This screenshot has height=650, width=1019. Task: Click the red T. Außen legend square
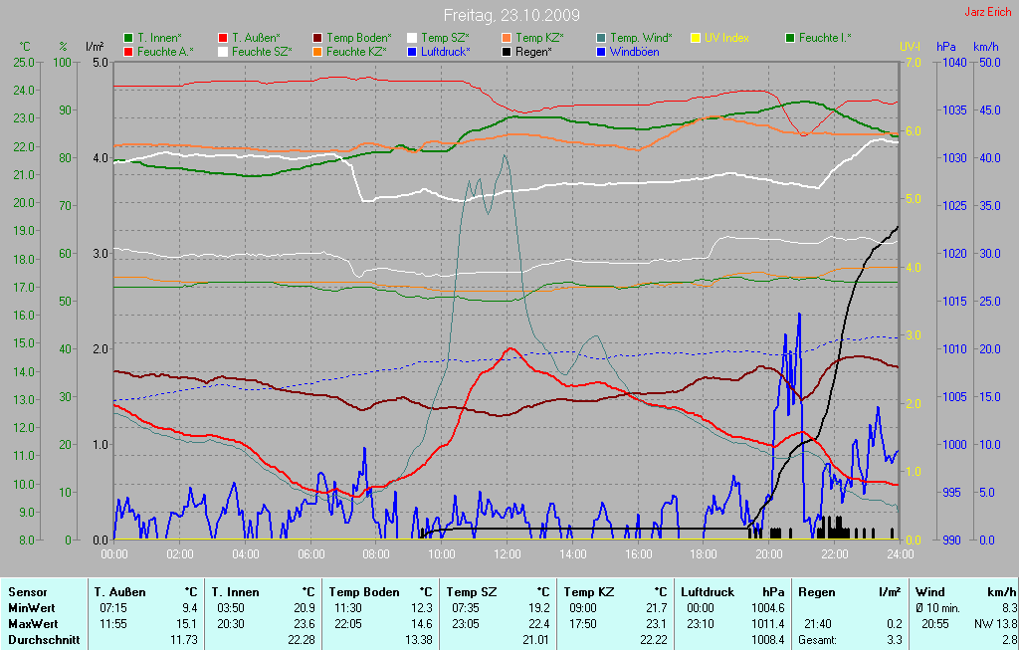point(223,38)
